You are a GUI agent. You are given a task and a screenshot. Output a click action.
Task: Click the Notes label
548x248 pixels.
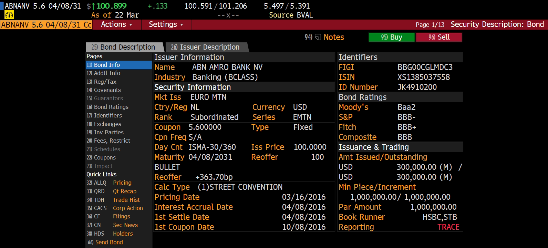pos(334,37)
